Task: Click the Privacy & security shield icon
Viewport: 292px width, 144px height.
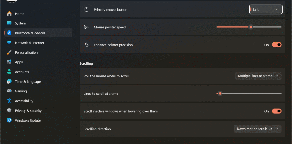Action: click(x=9, y=110)
